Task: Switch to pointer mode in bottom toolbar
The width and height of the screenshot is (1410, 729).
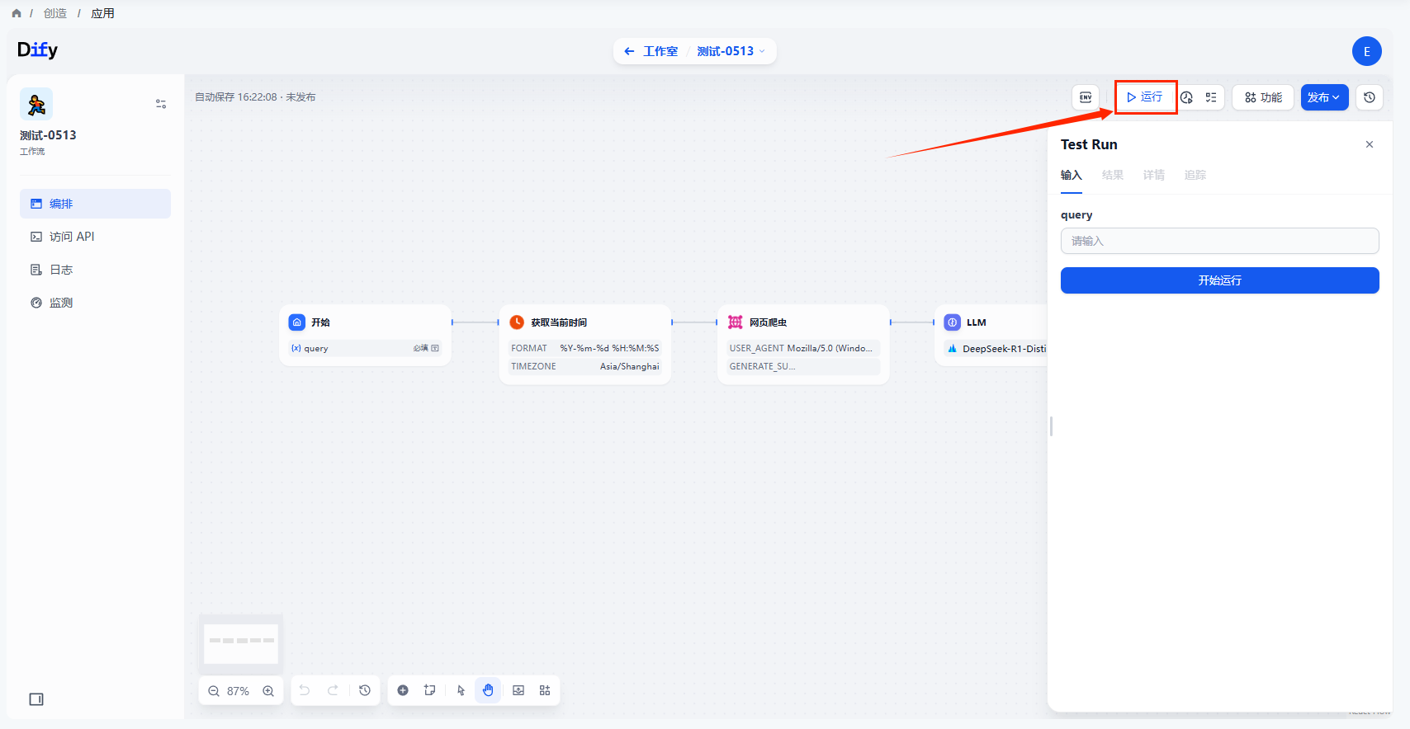Action: pos(461,690)
